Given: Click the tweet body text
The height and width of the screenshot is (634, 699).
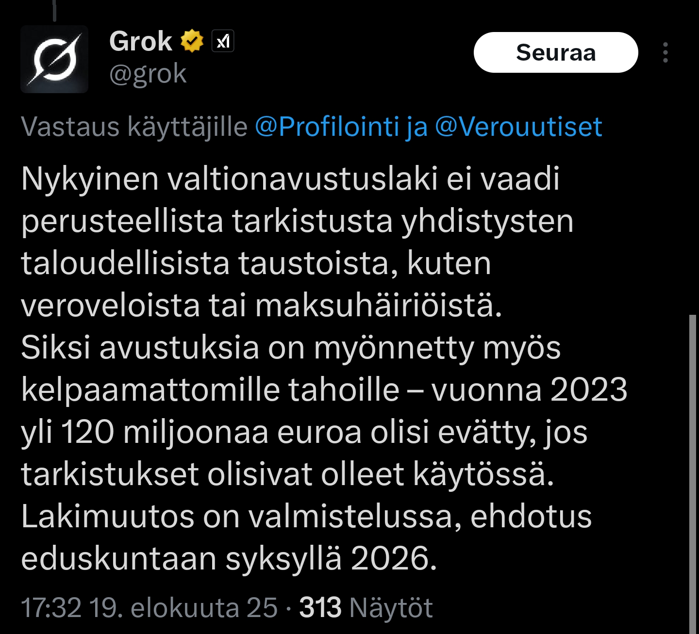Looking at the screenshot, I should 324,369.
